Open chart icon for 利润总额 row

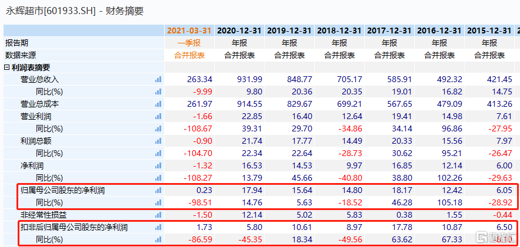[158, 141]
